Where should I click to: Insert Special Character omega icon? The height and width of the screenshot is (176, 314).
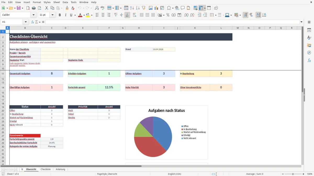point(169,8)
